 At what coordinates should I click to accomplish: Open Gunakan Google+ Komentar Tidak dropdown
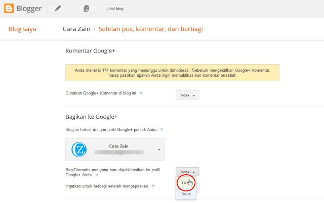[x=187, y=95]
